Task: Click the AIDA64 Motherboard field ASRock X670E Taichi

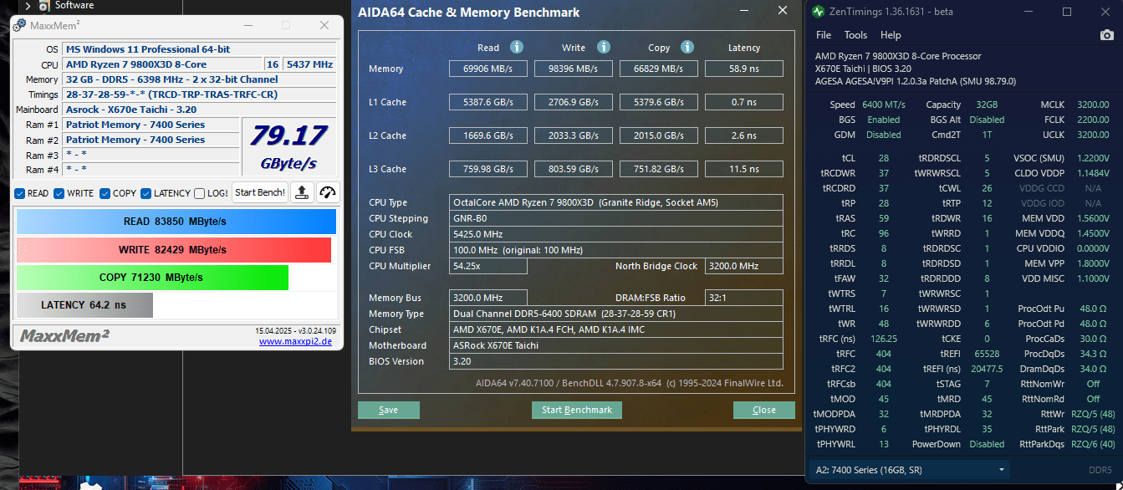Action: pos(616,345)
